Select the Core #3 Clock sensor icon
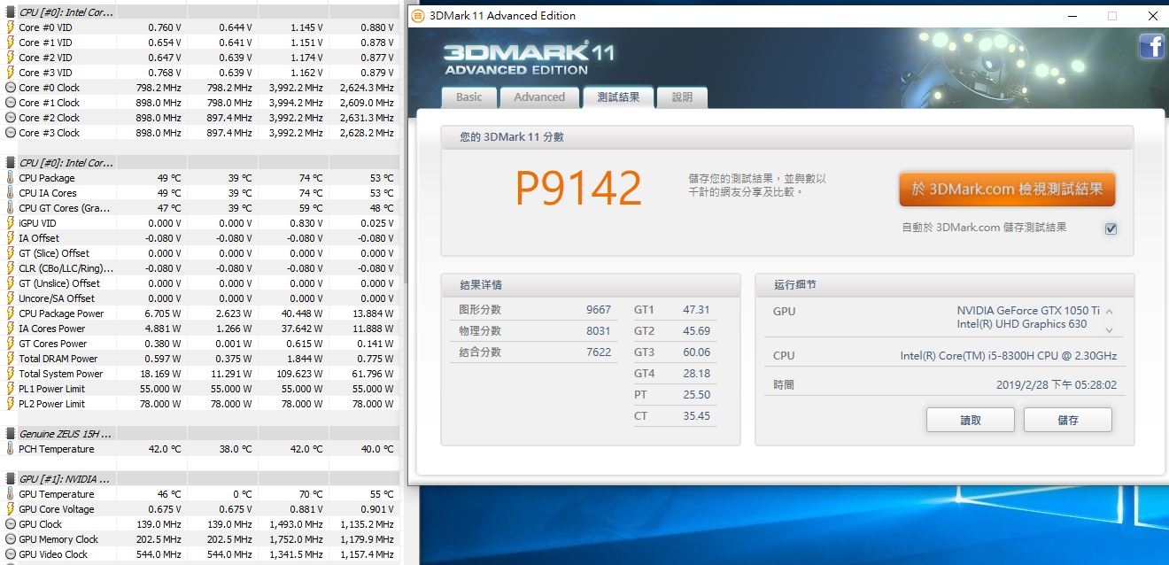Viewport: 1169px width, 565px height. pos(10,133)
